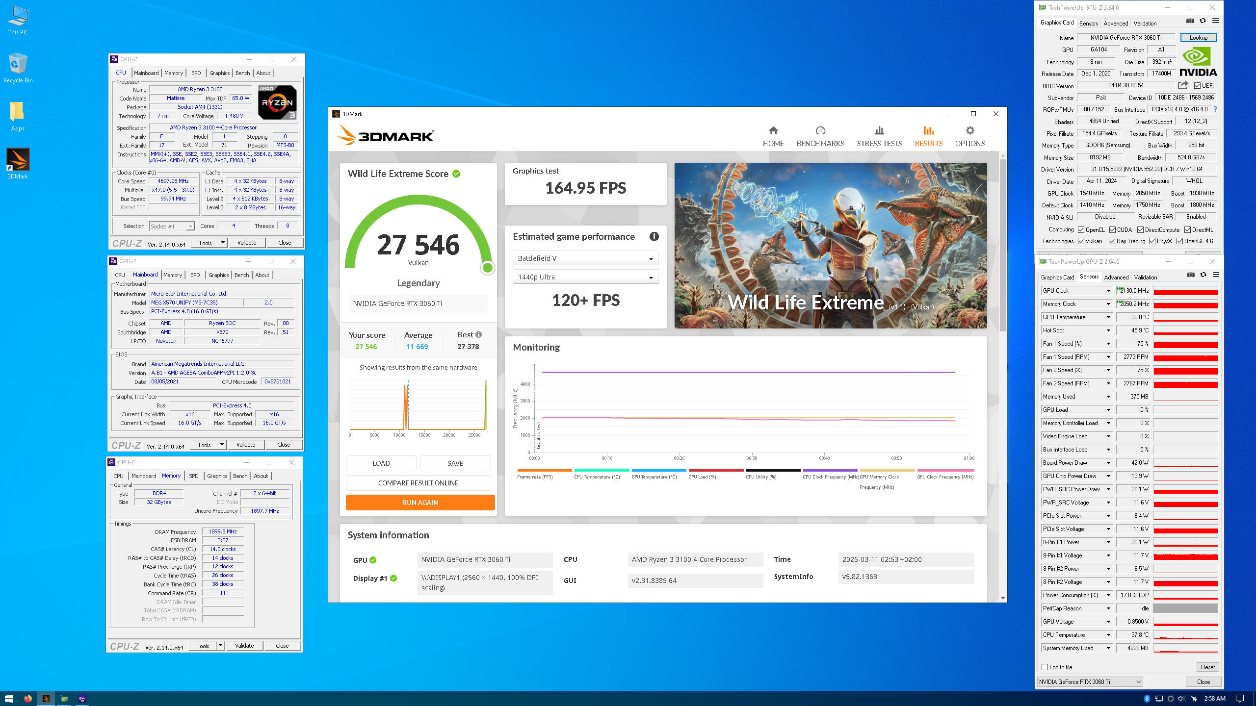Toggle CUDA checkbox in GPU-Z
Screen dimensions: 1256x706
1112,229
